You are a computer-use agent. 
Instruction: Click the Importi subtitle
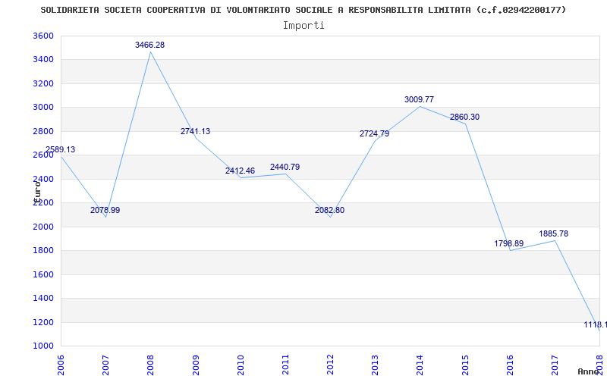click(303, 26)
